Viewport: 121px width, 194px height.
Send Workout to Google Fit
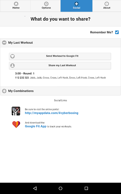(60, 56)
